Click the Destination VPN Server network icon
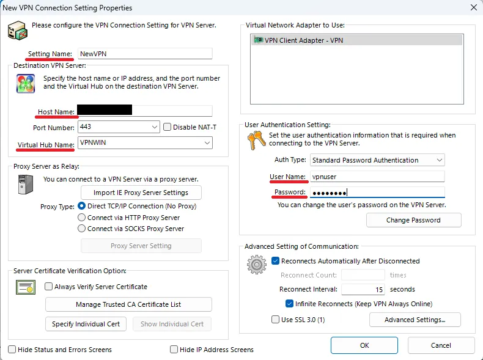The image size is (483, 360). point(26,84)
